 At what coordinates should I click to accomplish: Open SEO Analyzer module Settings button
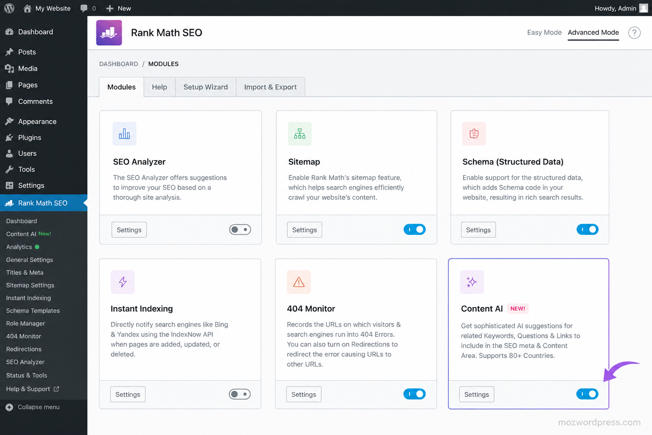coord(129,230)
